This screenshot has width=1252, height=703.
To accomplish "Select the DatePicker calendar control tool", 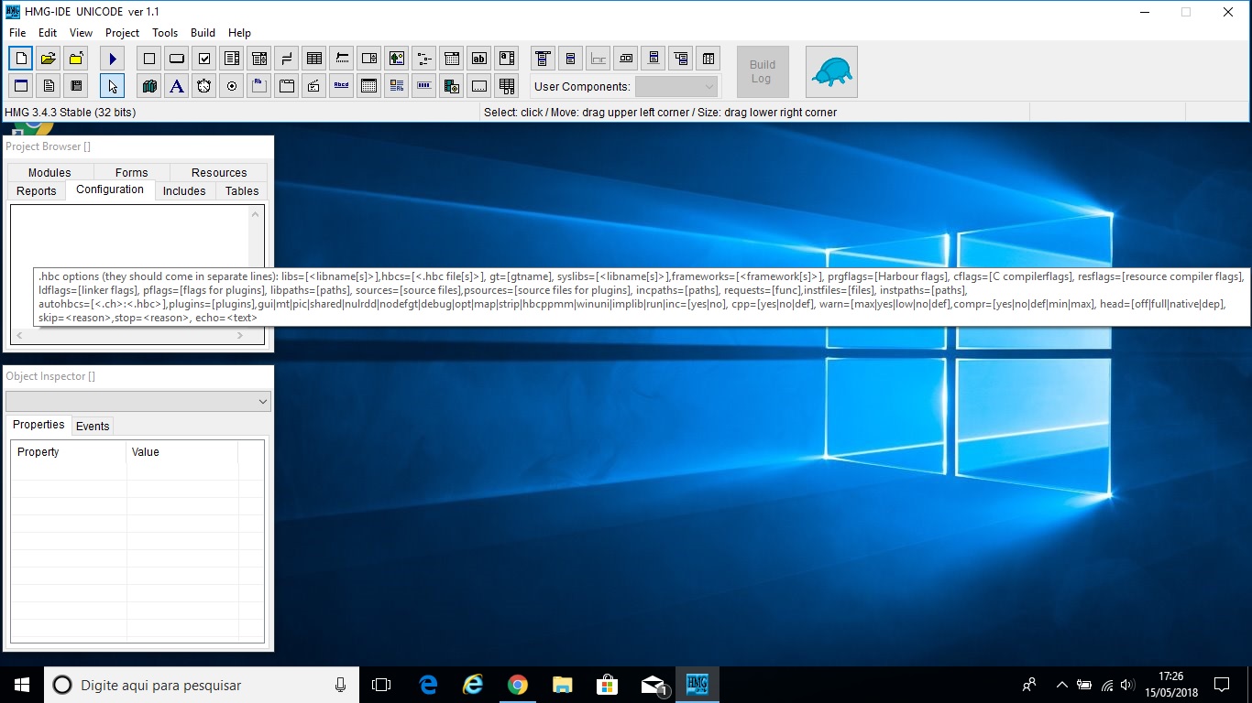I will pyautogui.click(x=452, y=59).
